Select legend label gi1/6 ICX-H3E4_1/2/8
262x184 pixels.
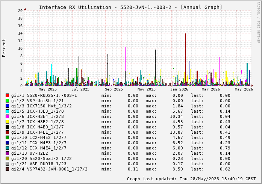pos(38,116)
